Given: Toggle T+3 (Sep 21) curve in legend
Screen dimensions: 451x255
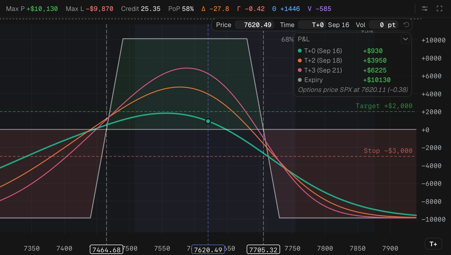Looking at the screenshot, I should coord(320,70).
